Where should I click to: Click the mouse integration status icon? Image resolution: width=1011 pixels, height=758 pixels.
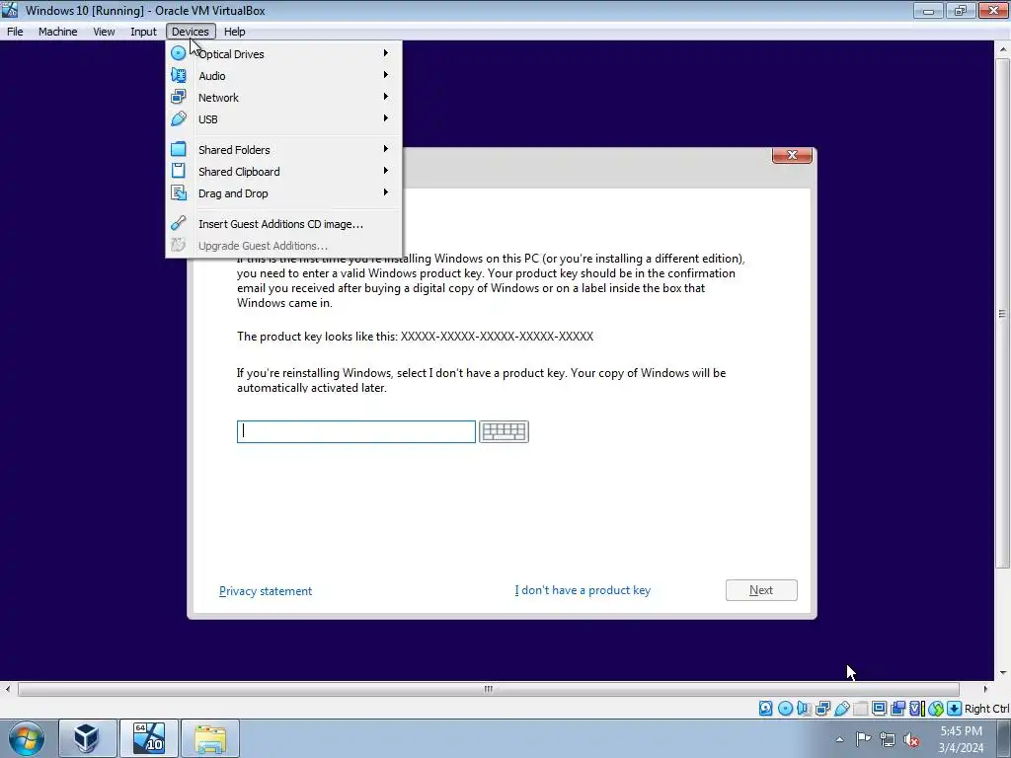tap(936, 709)
